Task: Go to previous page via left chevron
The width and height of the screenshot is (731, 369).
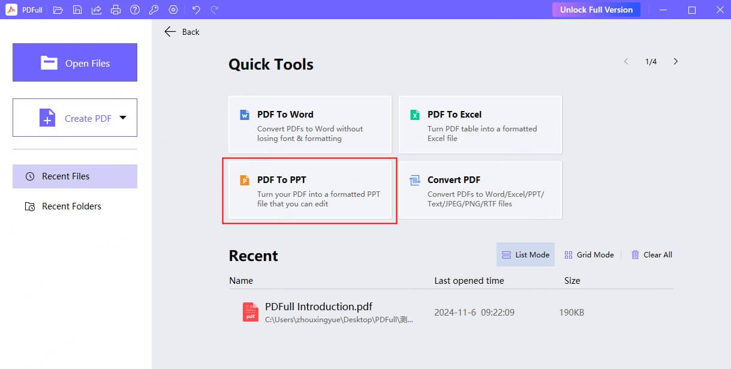Action: (x=626, y=61)
